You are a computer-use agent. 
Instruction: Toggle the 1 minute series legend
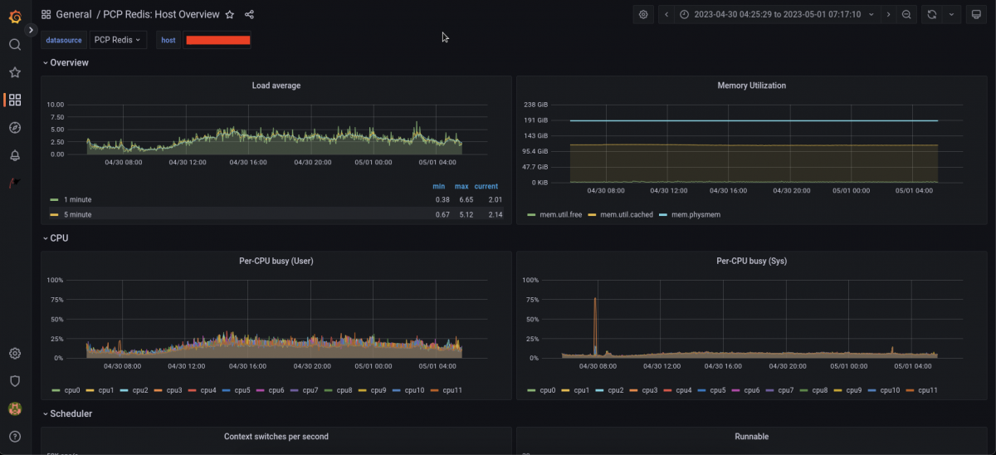pyautogui.click(x=76, y=200)
